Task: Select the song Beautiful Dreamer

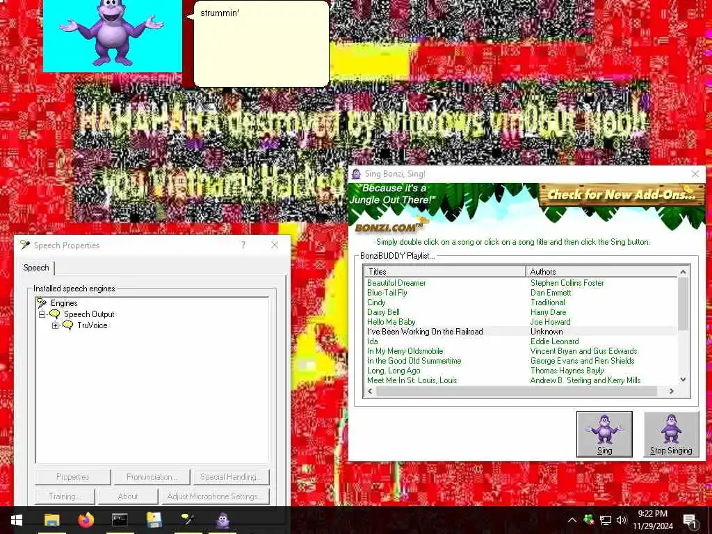Action: (396, 283)
